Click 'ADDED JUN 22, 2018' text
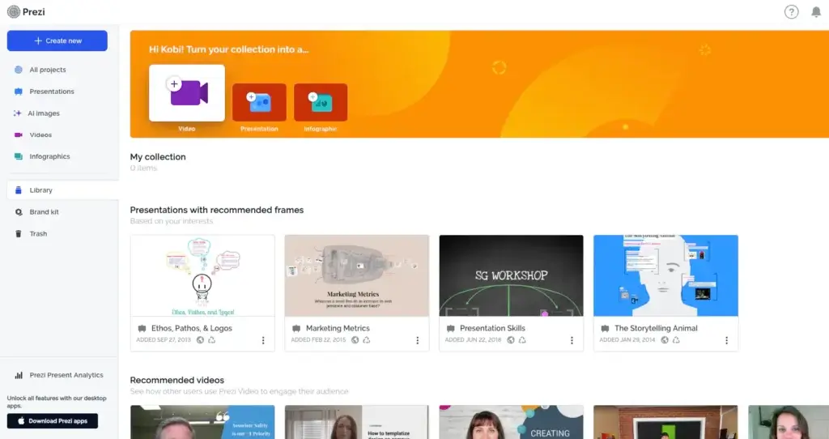This screenshot has width=829, height=439. click(473, 340)
